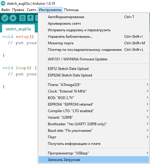150x166 pixels.
Task: Choose АвтоФорматирование
Action: tap(94, 17)
